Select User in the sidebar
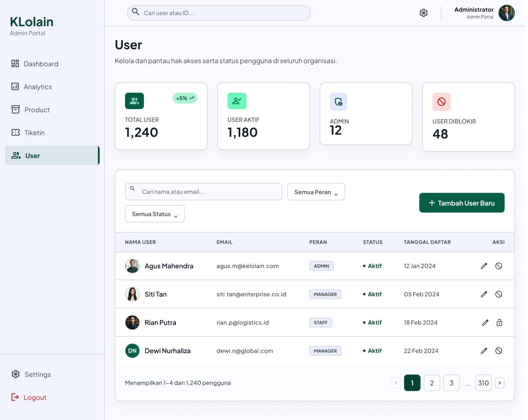528x420 pixels. pyautogui.click(x=52, y=155)
